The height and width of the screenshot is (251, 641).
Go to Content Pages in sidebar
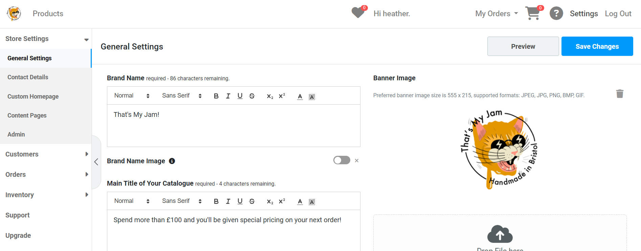27,116
